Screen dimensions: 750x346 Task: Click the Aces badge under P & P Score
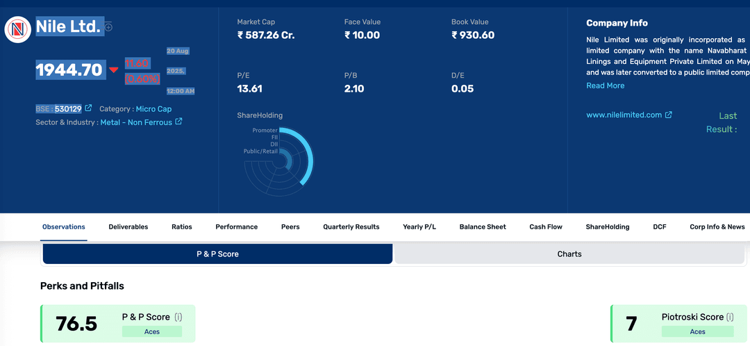pos(152,331)
